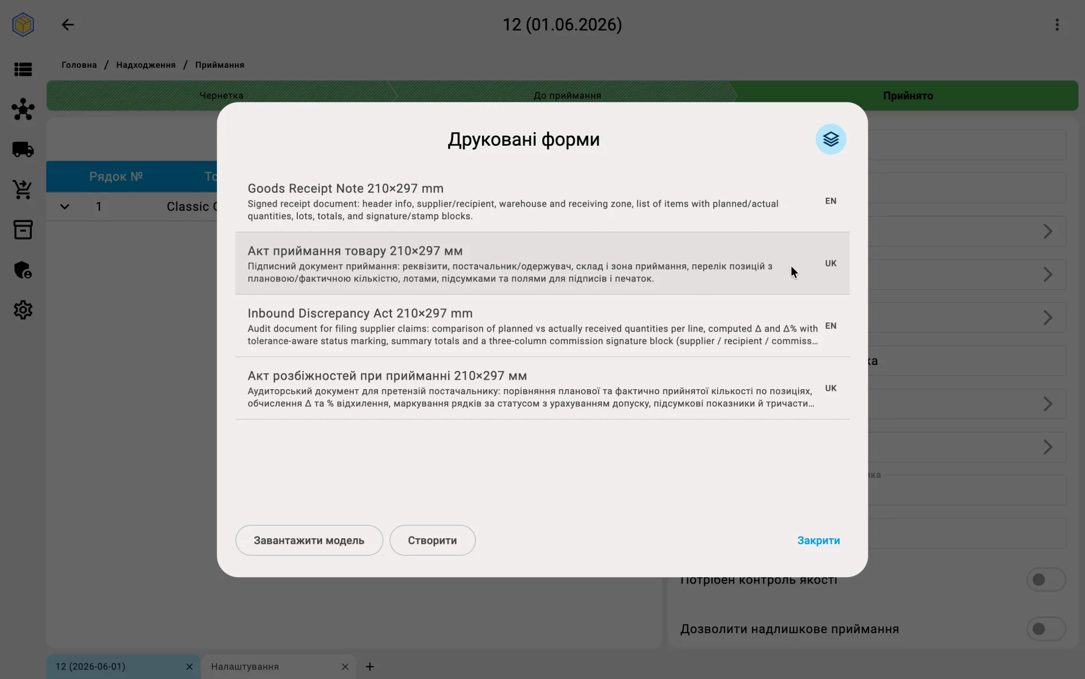Close the 12 (2026-06-01) tab
Image resolution: width=1085 pixels, height=679 pixels.
point(189,667)
